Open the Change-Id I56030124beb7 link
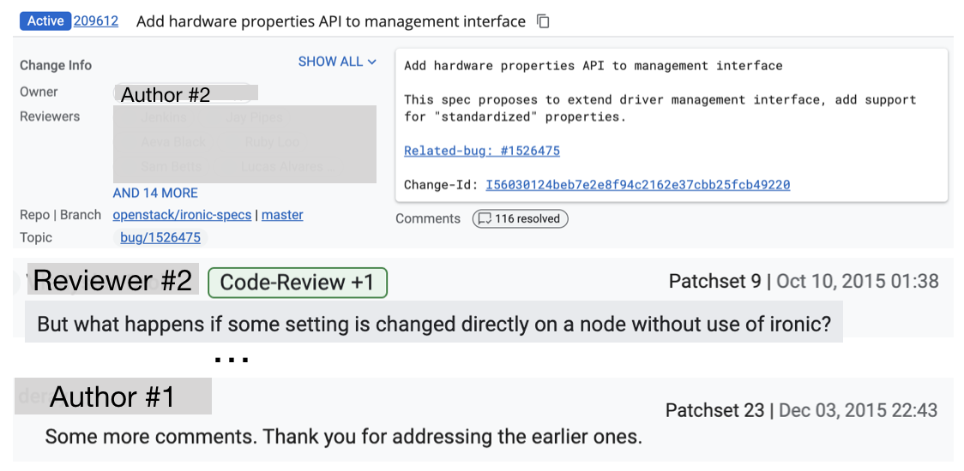Image resolution: width=964 pixels, height=471 pixels. pyautogui.click(x=637, y=185)
